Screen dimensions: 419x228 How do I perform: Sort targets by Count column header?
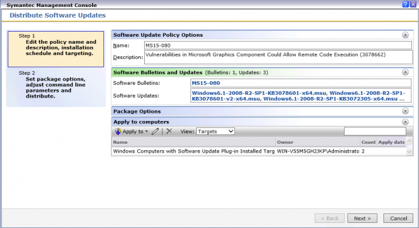click(x=368, y=142)
